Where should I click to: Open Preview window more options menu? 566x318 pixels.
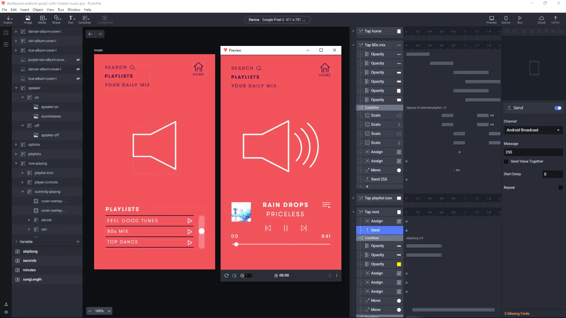coord(336,276)
